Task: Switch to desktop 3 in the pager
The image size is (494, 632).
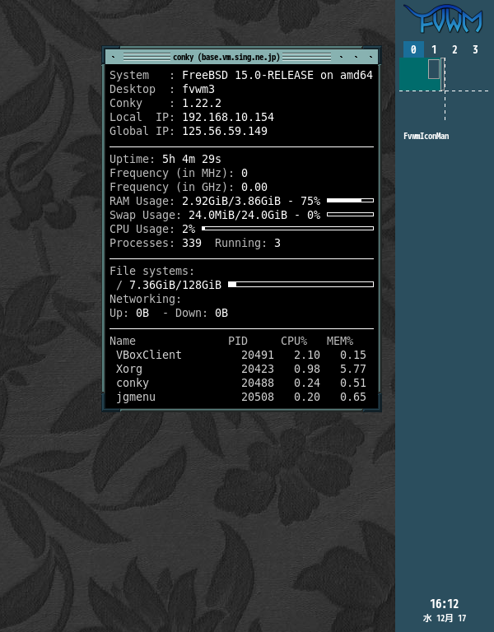Action: (x=475, y=49)
